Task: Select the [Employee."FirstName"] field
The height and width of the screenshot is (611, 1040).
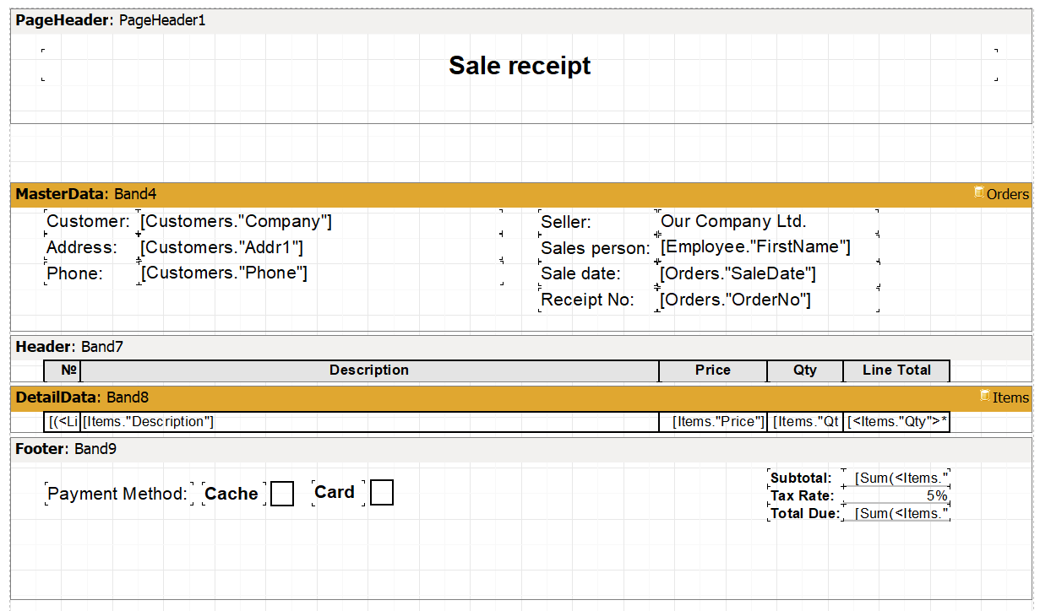Action: (768, 247)
